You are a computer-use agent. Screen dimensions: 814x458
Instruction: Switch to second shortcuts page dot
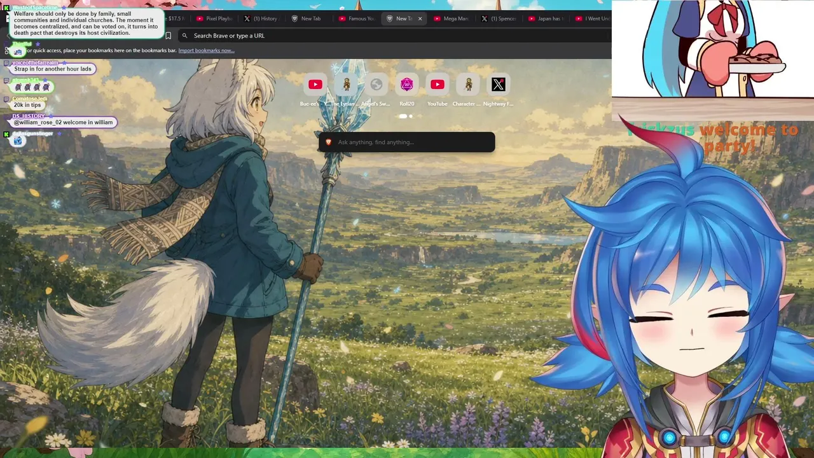[411, 116]
